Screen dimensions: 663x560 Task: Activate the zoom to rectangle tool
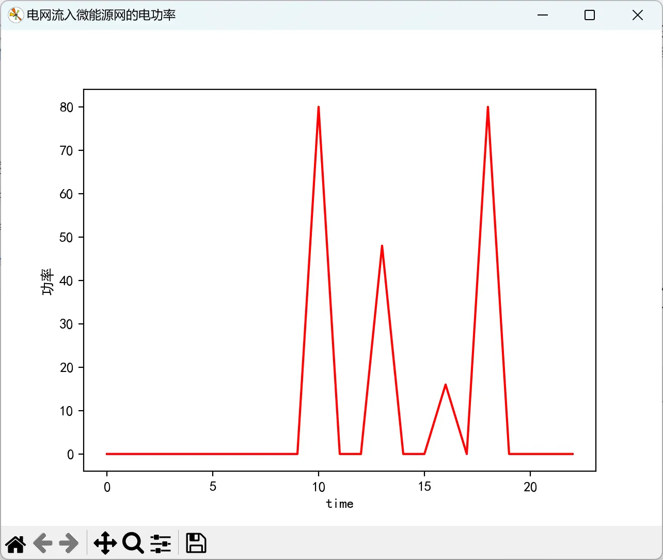click(x=133, y=543)
